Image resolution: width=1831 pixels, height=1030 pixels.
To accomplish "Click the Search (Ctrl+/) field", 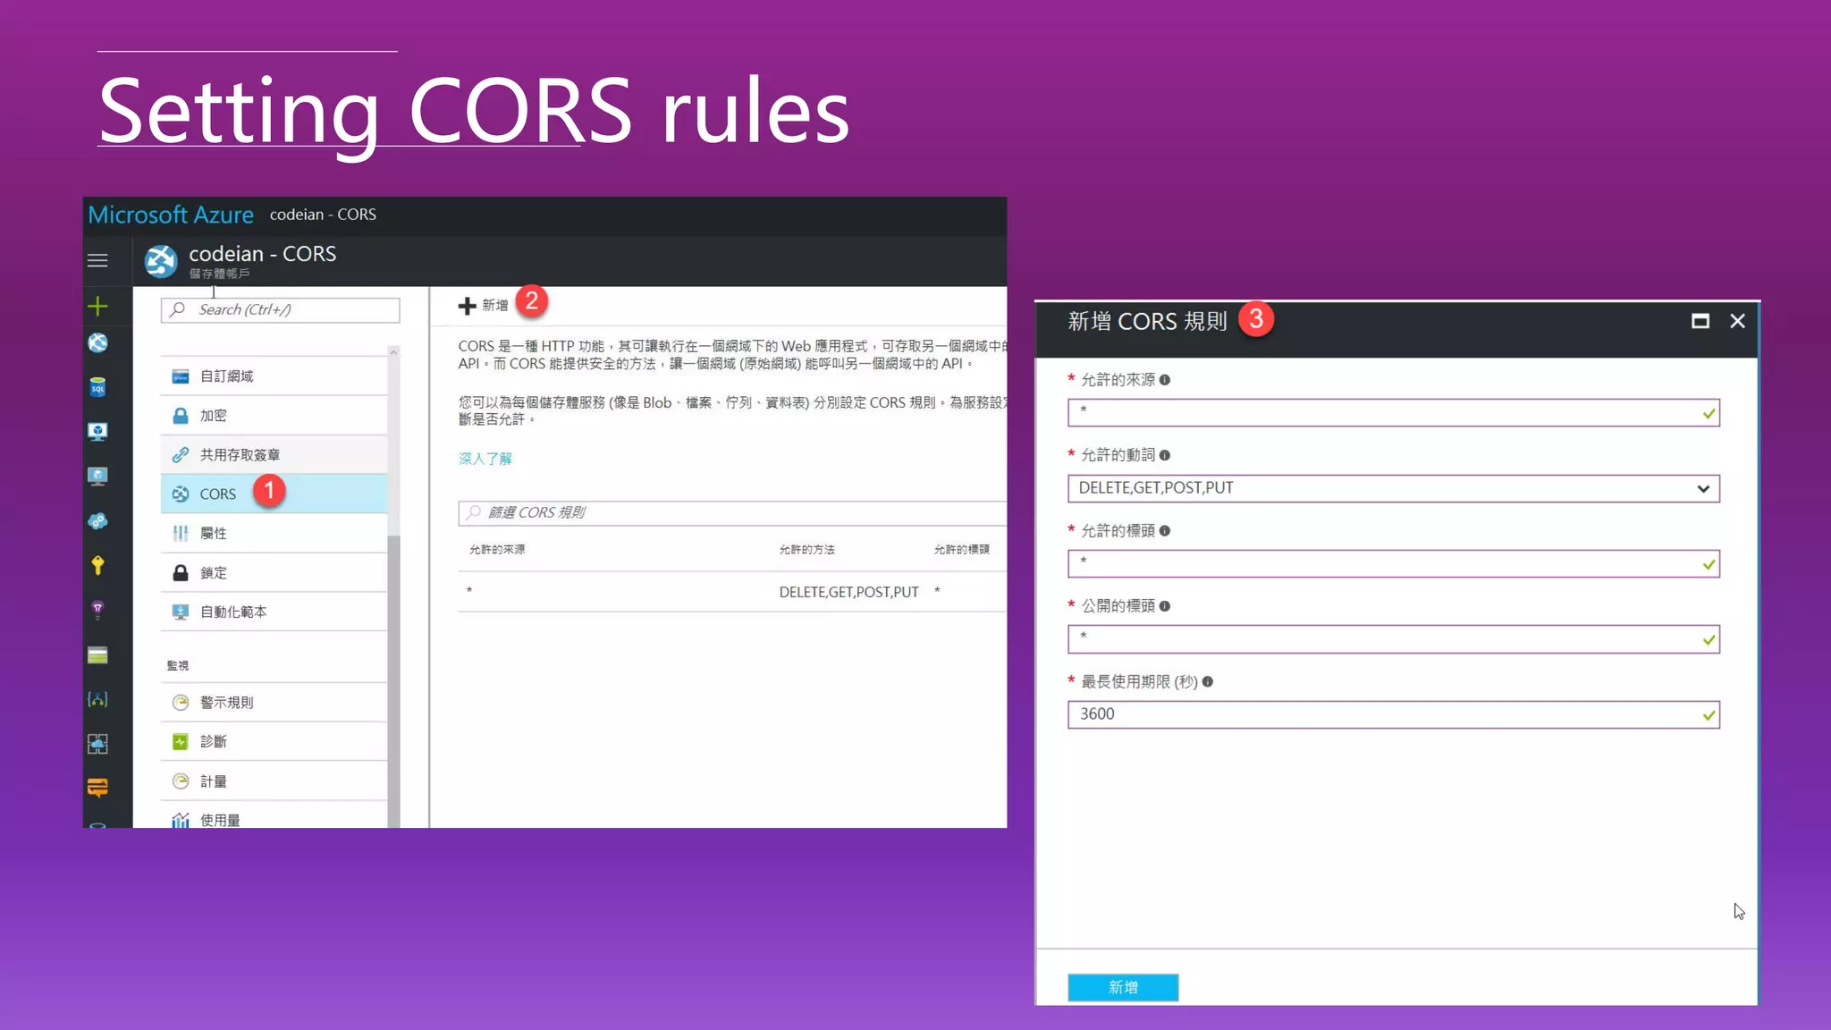I will pos(281,310).
